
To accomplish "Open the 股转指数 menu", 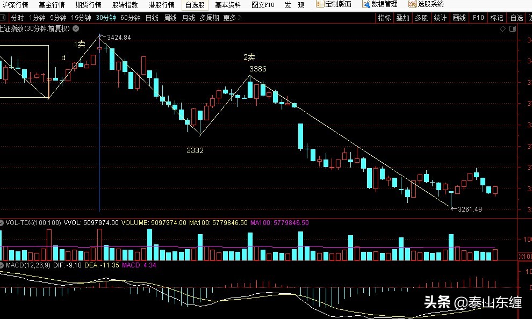I will tap(125, 5).
